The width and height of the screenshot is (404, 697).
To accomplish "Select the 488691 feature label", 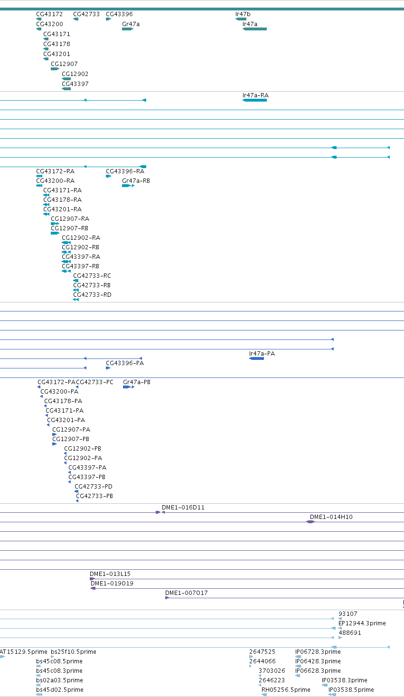I will [350, 633].
